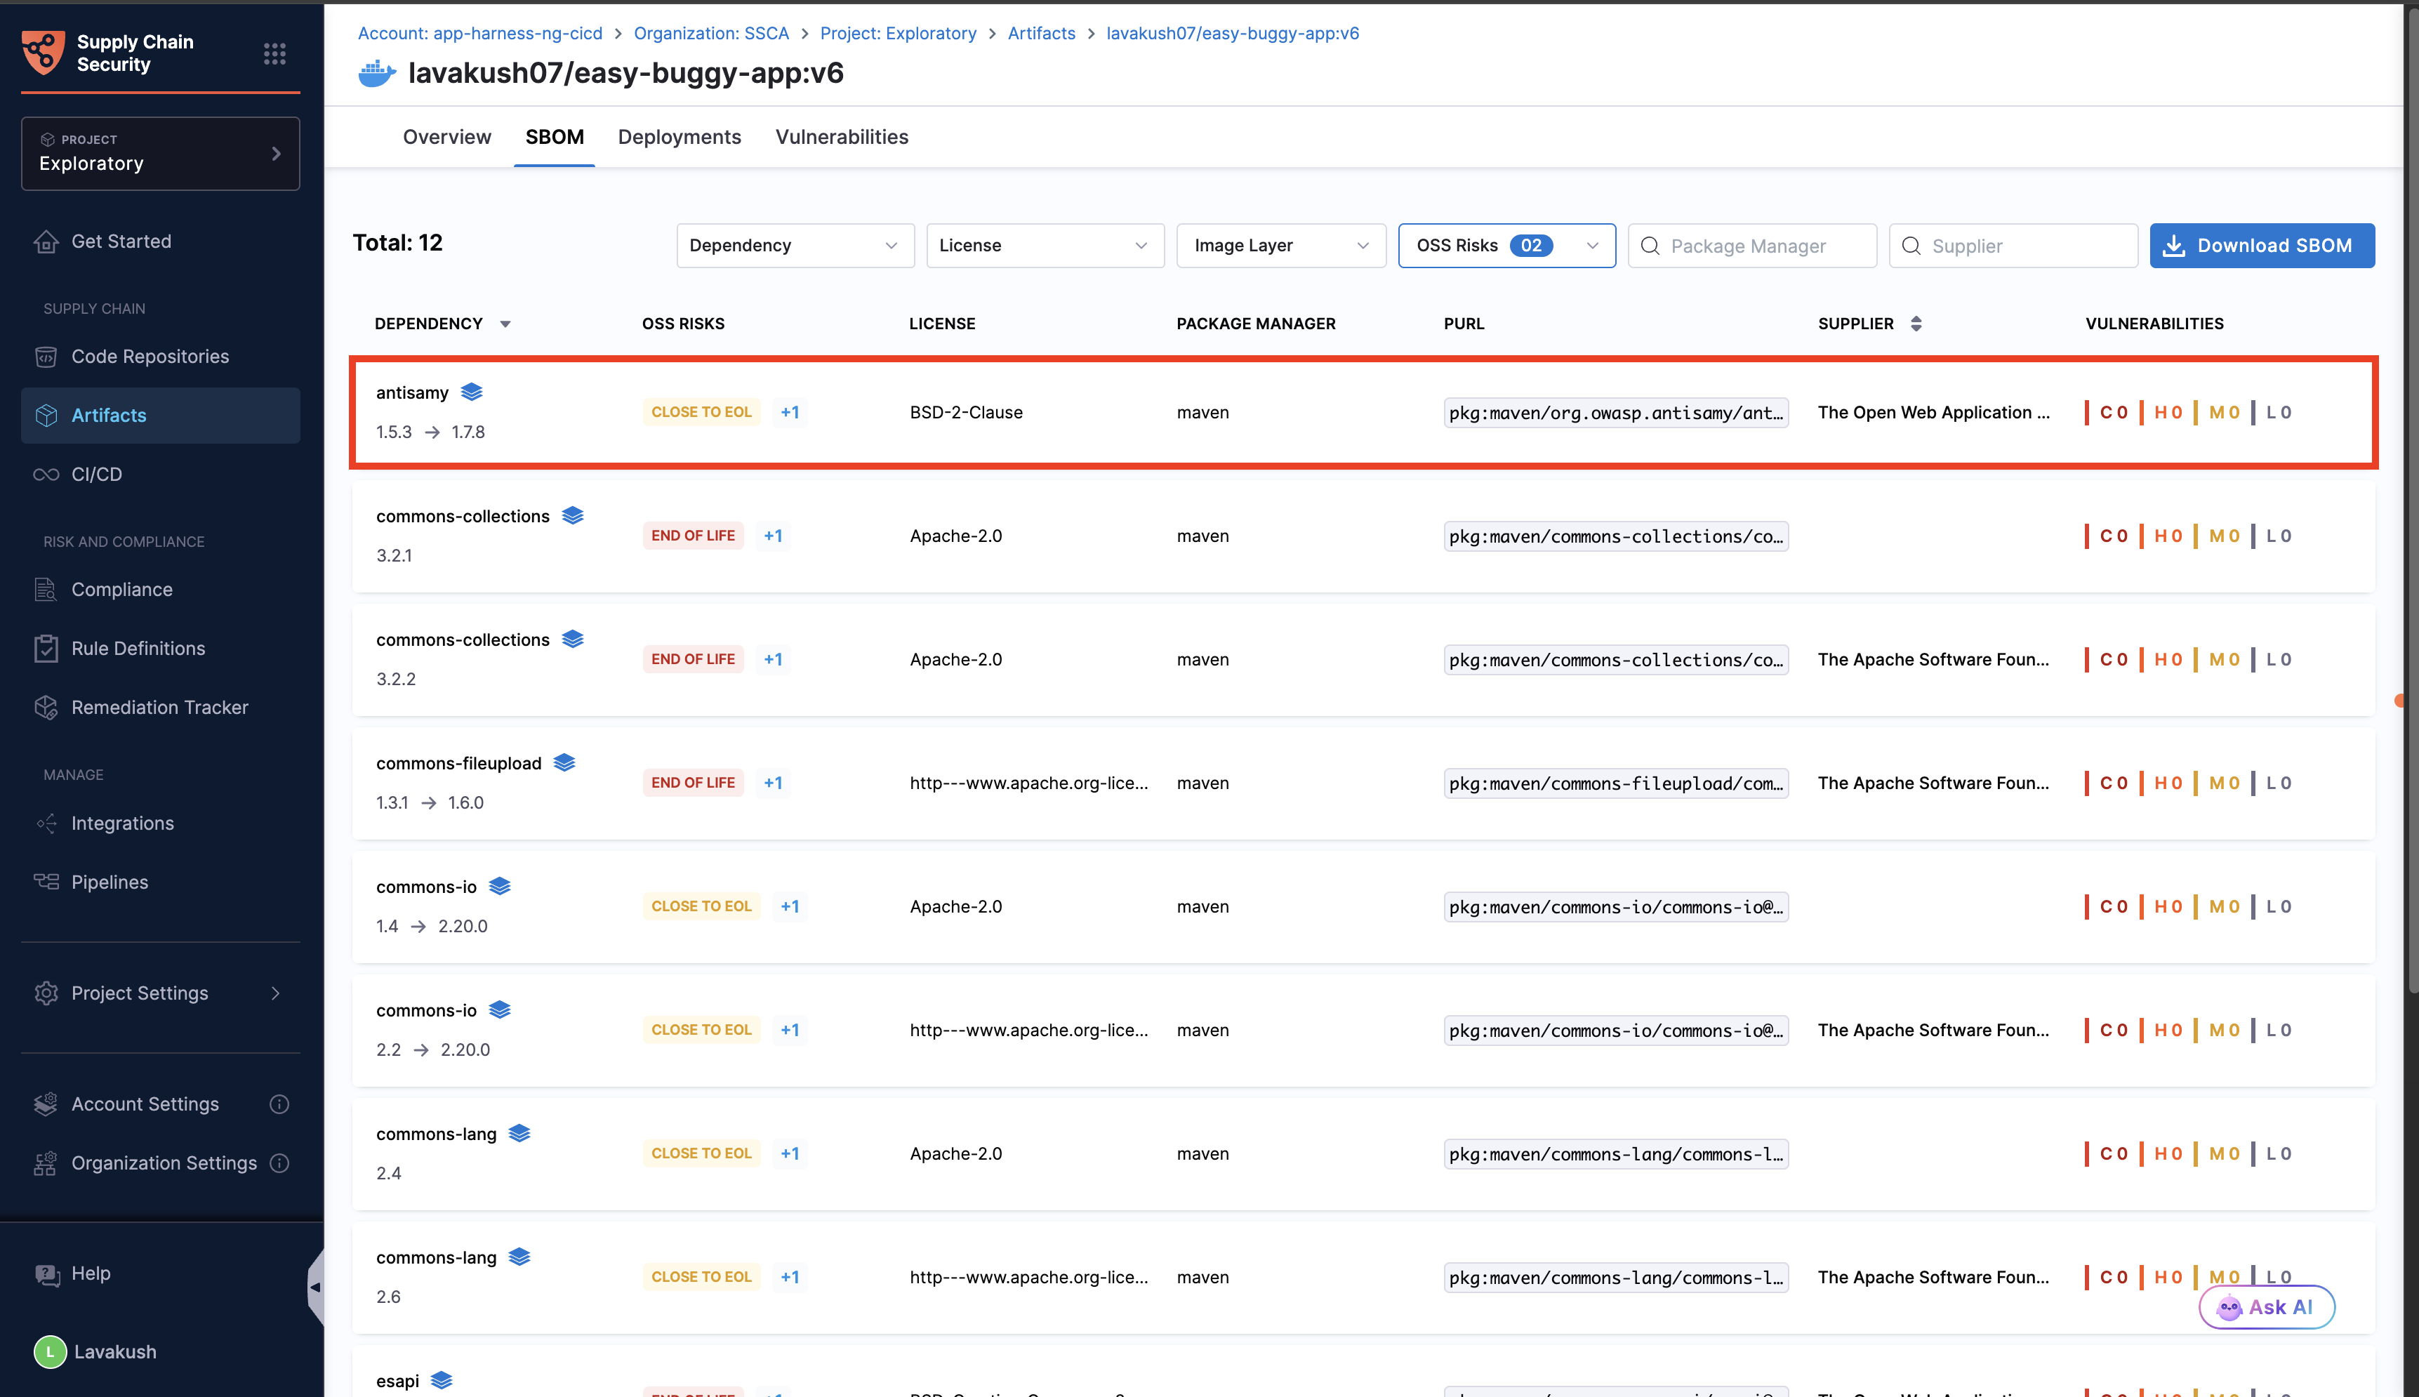Sort by the Supplier column arrows

coord(1916,324)
